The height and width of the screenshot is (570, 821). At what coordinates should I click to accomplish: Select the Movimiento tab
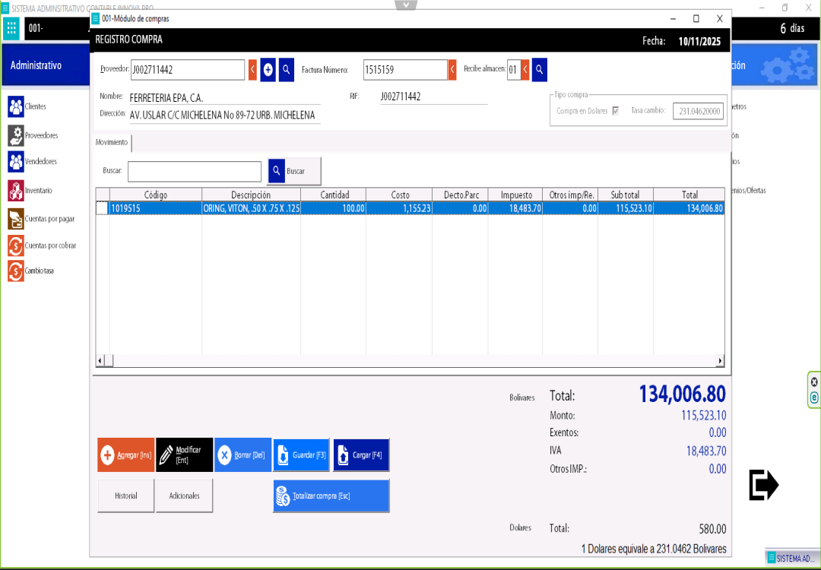(x=112, y=143)
